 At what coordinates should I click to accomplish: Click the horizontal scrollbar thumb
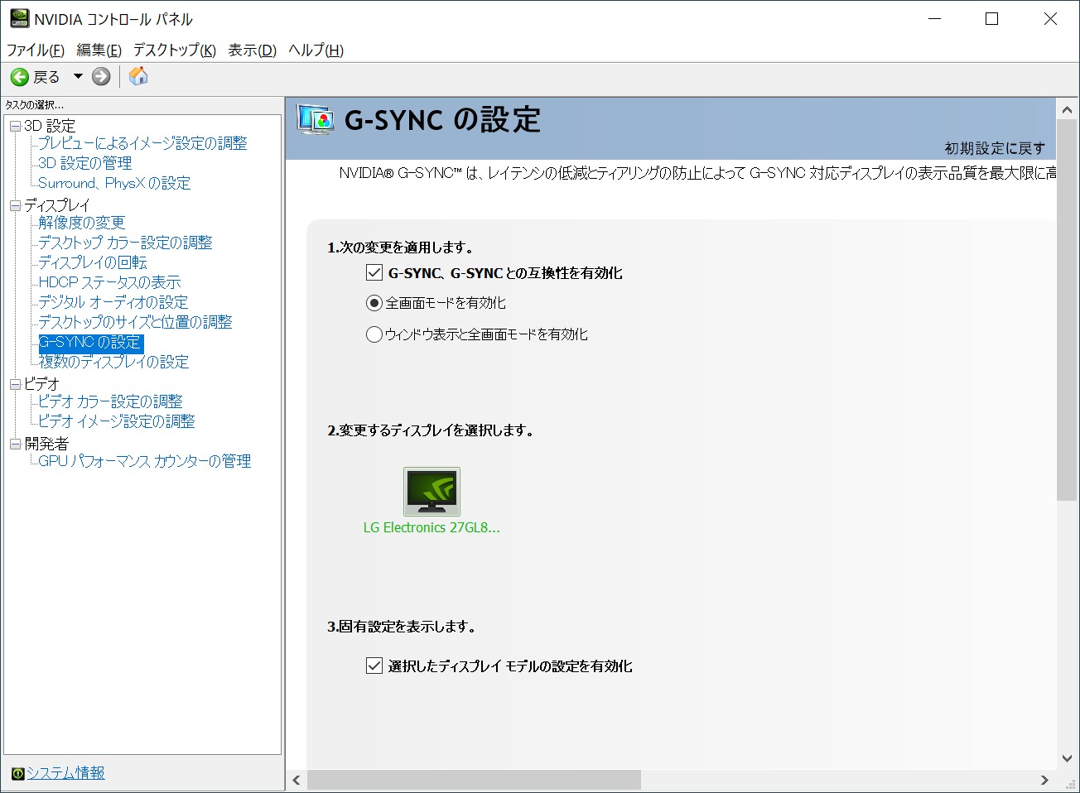point(474,780)
